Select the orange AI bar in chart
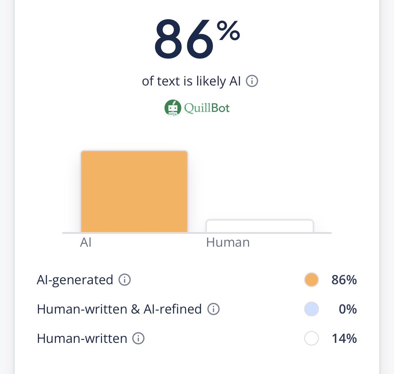This screenshot has width=394, height=374. (134, 191)
